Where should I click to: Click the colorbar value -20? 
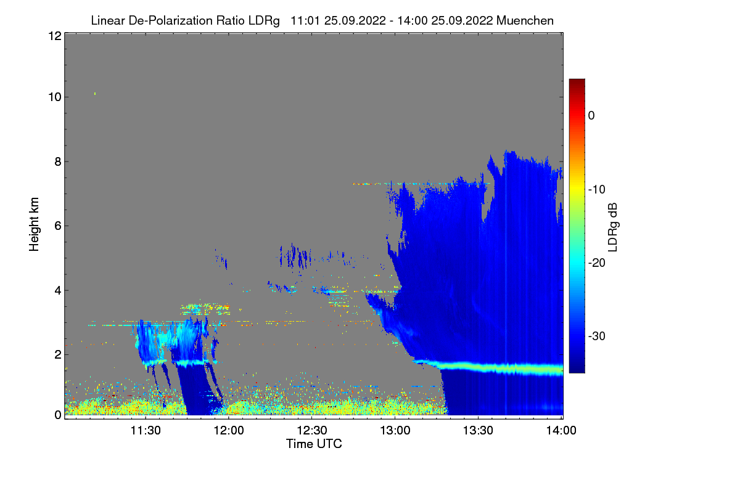pos(597,263)
